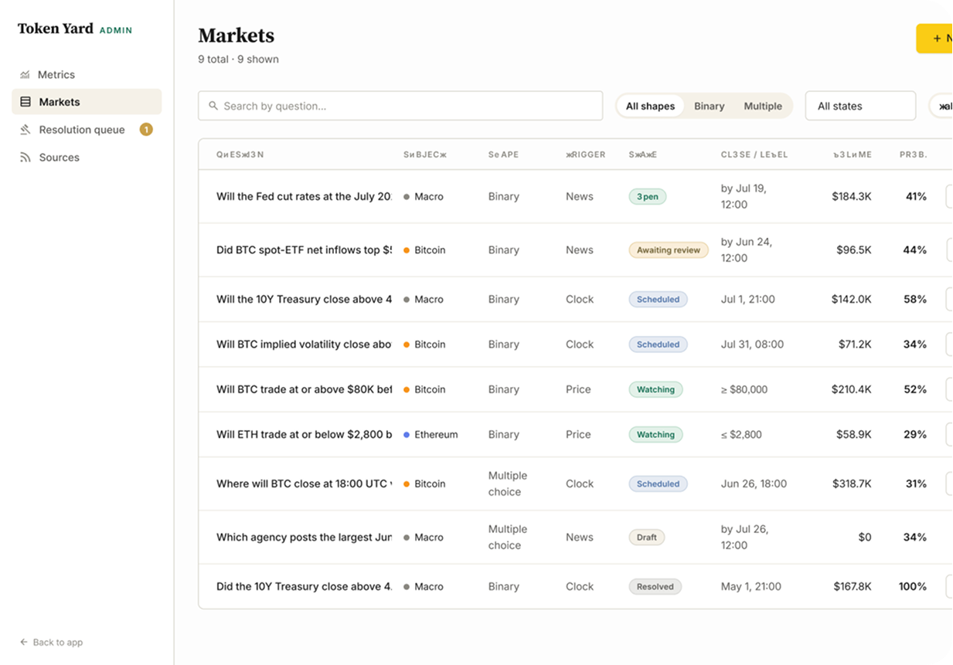The width and height of the screenshot is (953, 665).
Task: Click the by Jun 24, 12:00 close cell
Action: [x=747, y=250]
